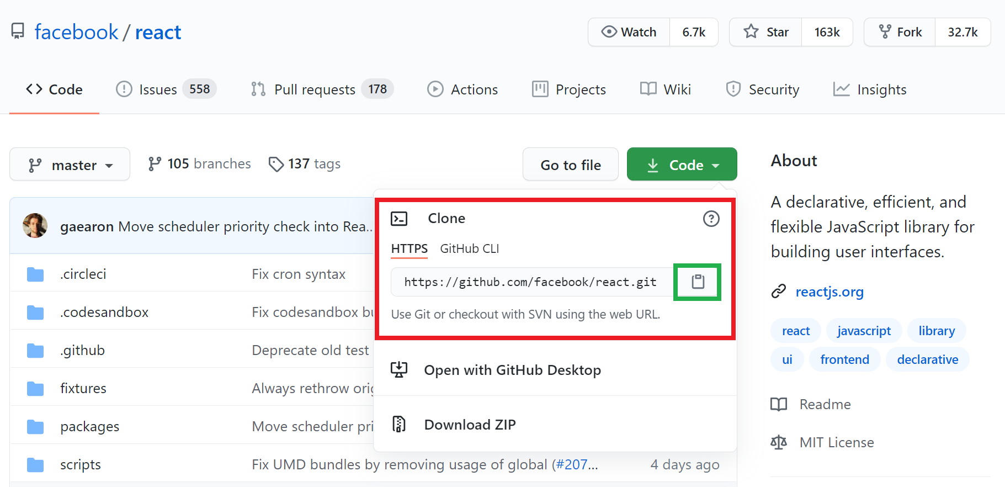
Task: Click the .github folder icon
Action: tap(35, 350)
